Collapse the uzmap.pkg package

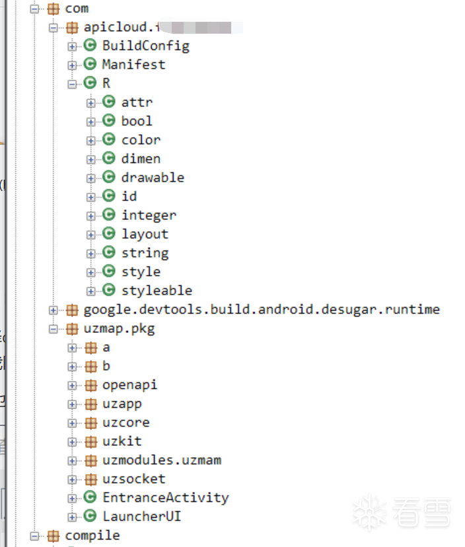(x=54, y=329)
